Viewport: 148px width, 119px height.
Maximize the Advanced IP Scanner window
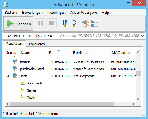click(x=129, y=4)
